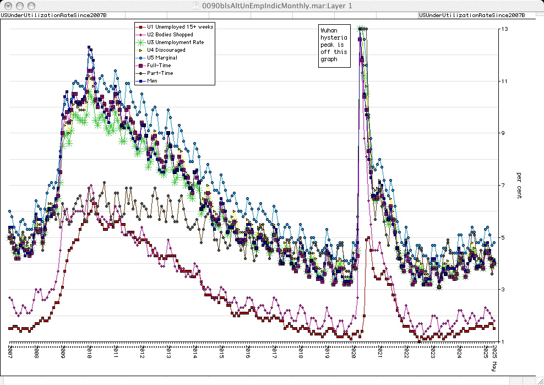Click the window title text in title bar
The height and width of the screenshot is (385, 544).
[x=277, y=5]
